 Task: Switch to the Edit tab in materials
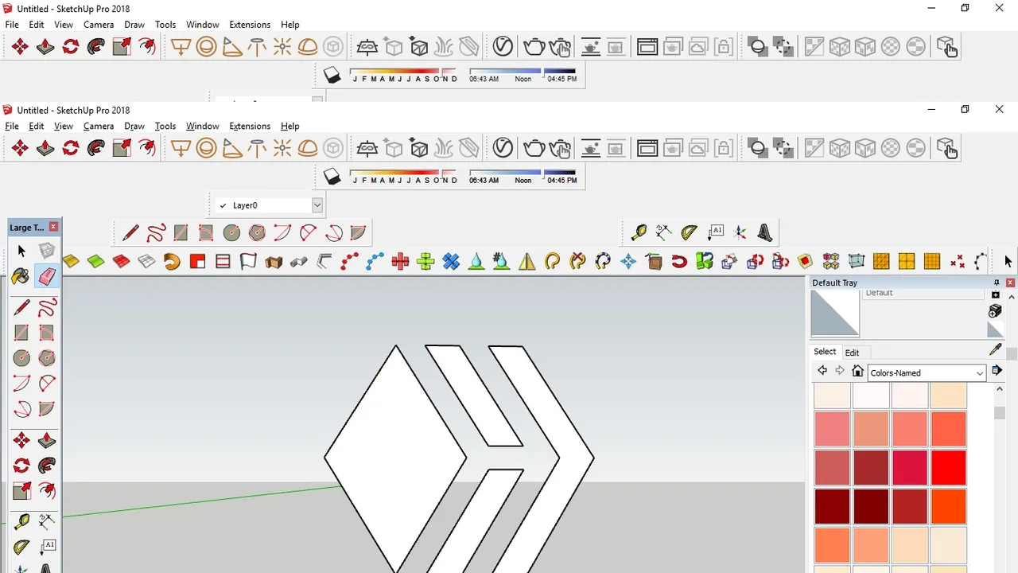(852, 353)
